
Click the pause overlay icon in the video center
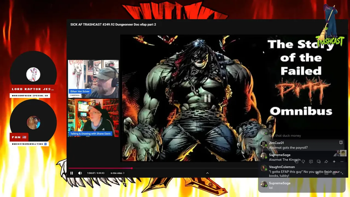click(x=207, y=99)
